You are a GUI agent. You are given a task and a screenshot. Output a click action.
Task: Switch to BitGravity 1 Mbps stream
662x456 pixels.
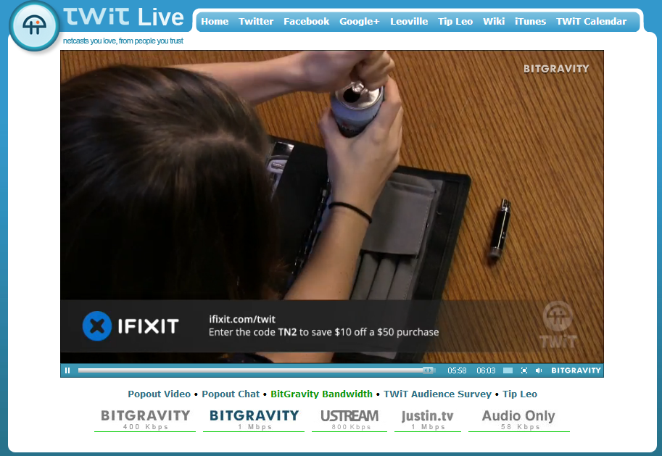click(x=254, y=419)
